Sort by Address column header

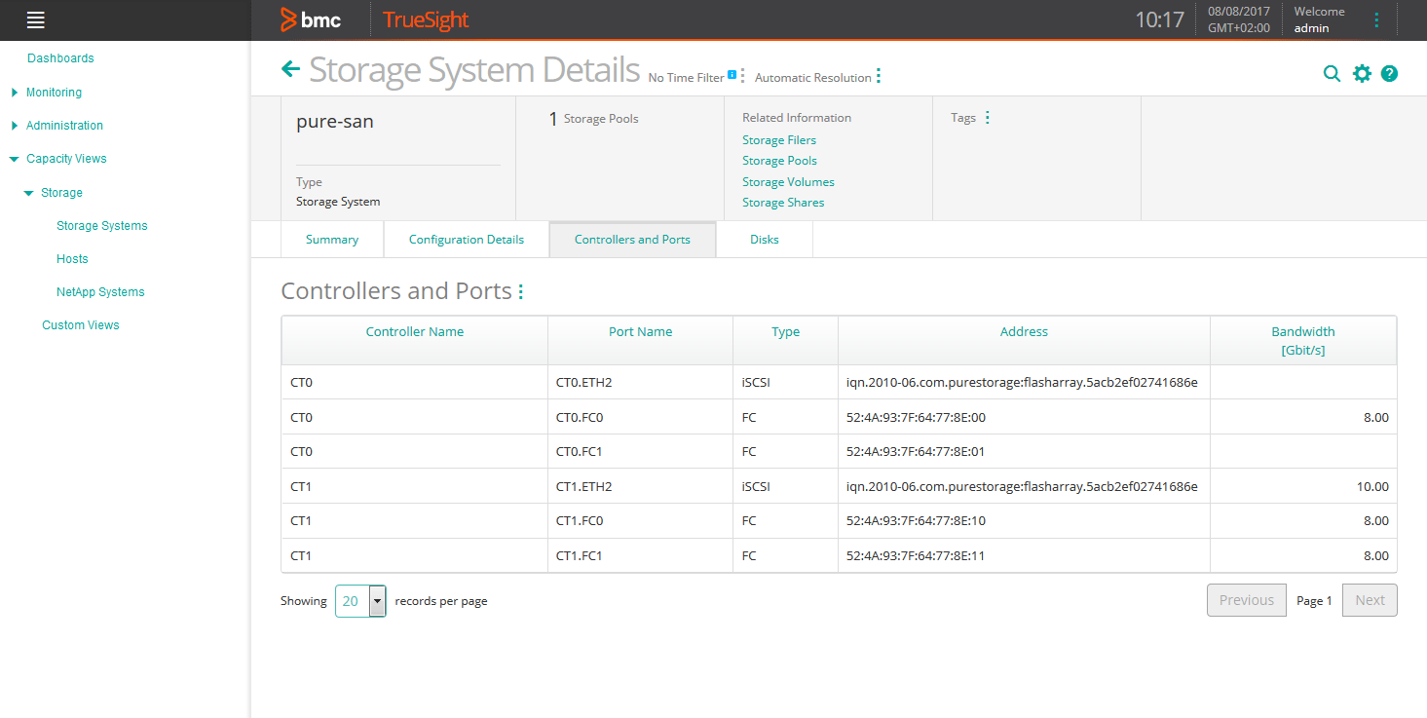point(1025,332)
